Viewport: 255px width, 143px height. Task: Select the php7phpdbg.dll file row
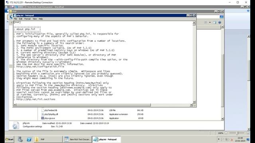pos(92,114)
